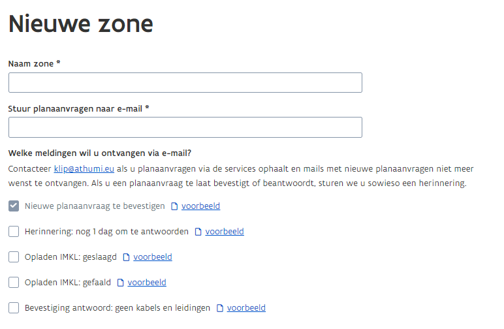Image resolution: width=504 pixels, height=329 pixels.
Task: Tick the Opladen IMKL: geslaagd checkbox
Action: pos(14,257)
